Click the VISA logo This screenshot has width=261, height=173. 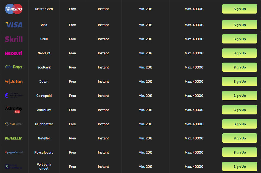14,25
